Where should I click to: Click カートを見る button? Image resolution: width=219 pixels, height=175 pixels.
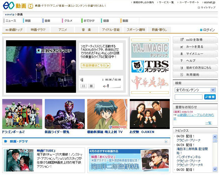click(195, 47)
